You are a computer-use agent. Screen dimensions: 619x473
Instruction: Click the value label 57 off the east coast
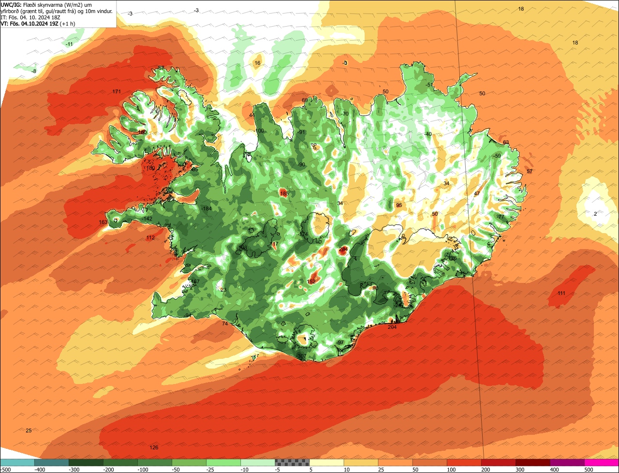click(x=530, y=171)
